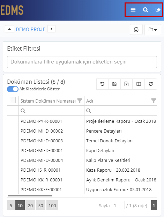
Task: Click the Etiket Filtresi tag input field
Action: [x=82, y=62]
